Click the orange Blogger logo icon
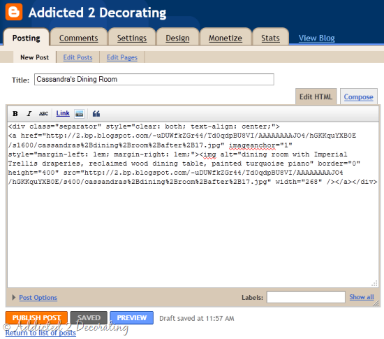Screen dimensions: 384x339 [14, 12]
